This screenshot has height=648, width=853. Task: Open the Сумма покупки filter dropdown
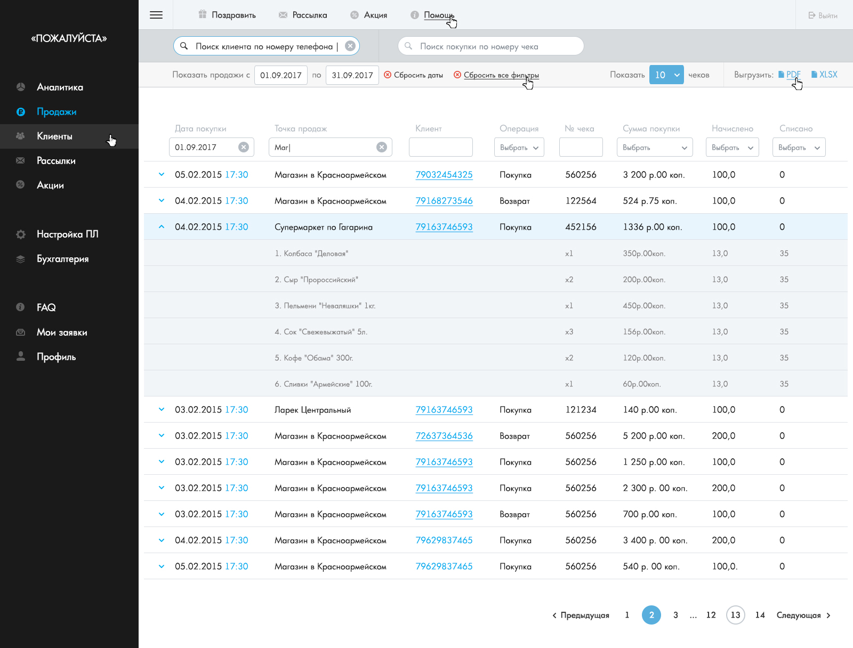(655, 147)
